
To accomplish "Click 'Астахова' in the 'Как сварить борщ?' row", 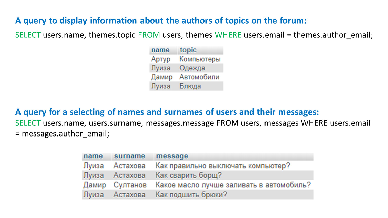I will pos(129,175).
